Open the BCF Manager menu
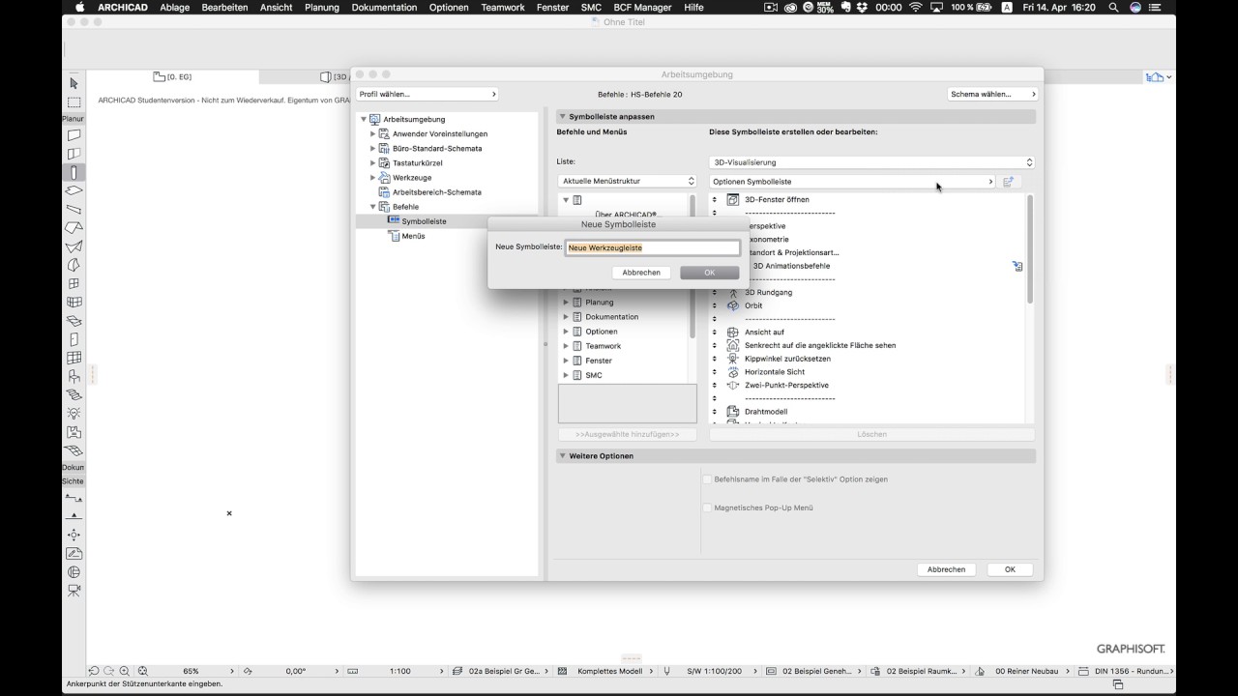 click(642, 7)
